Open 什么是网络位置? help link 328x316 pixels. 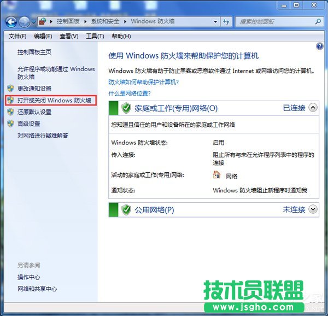point(130,93)
